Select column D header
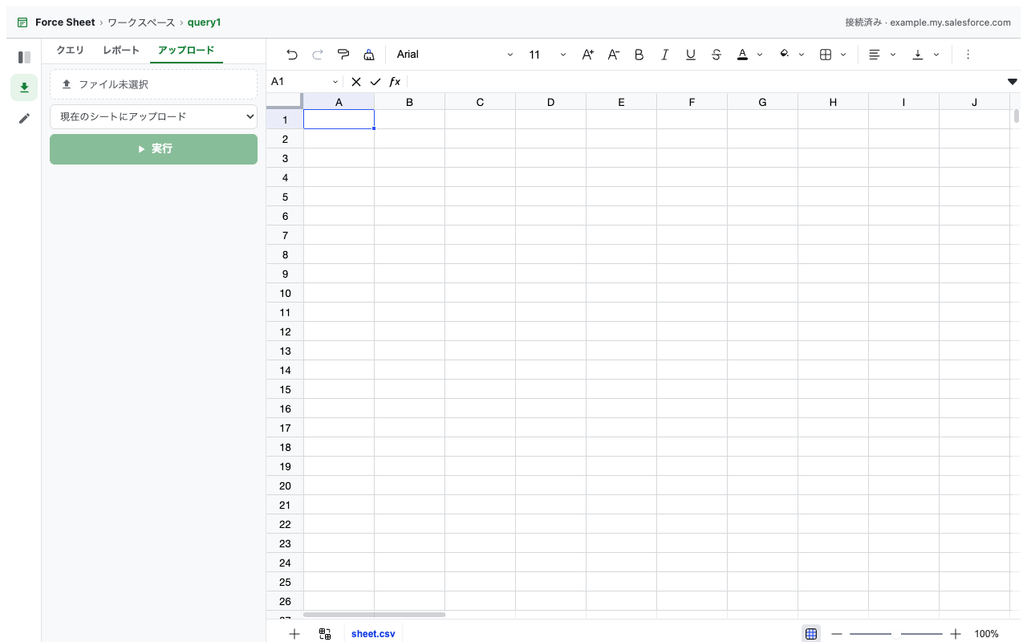Image resolution: width=1027 pixels, height=642 pixels. tap(550, 102)
